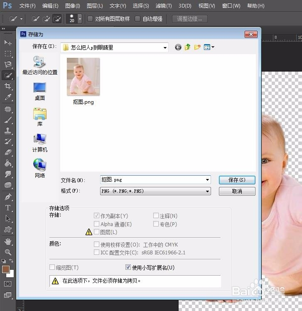Image resolution: width=302 pixels, height=311 pixels.
Task: Toggle ICC 配置文件 checkbox
Action: click(x=96, y=252)
